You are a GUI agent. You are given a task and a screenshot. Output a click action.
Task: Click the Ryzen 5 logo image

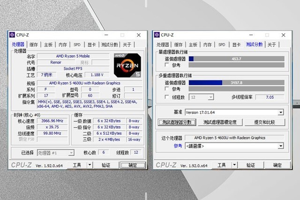coord(127,65)
